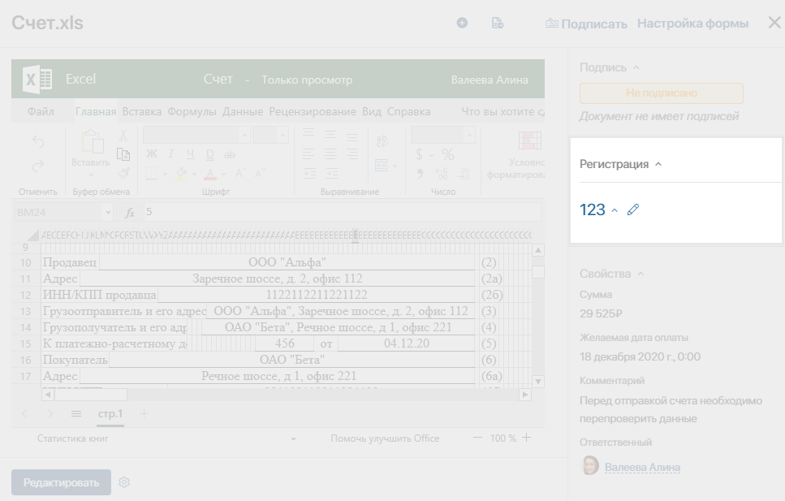The height and width of the screenshot is (501, 785).
Task: Toggle bold (Ж) formatting
Action: 152,154
